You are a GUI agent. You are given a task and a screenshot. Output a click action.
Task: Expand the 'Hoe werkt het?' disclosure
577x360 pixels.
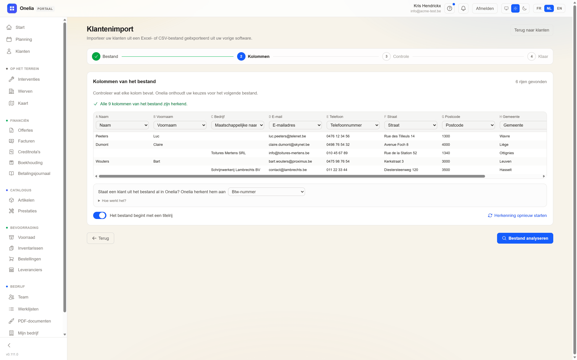[x=112, y=201]
